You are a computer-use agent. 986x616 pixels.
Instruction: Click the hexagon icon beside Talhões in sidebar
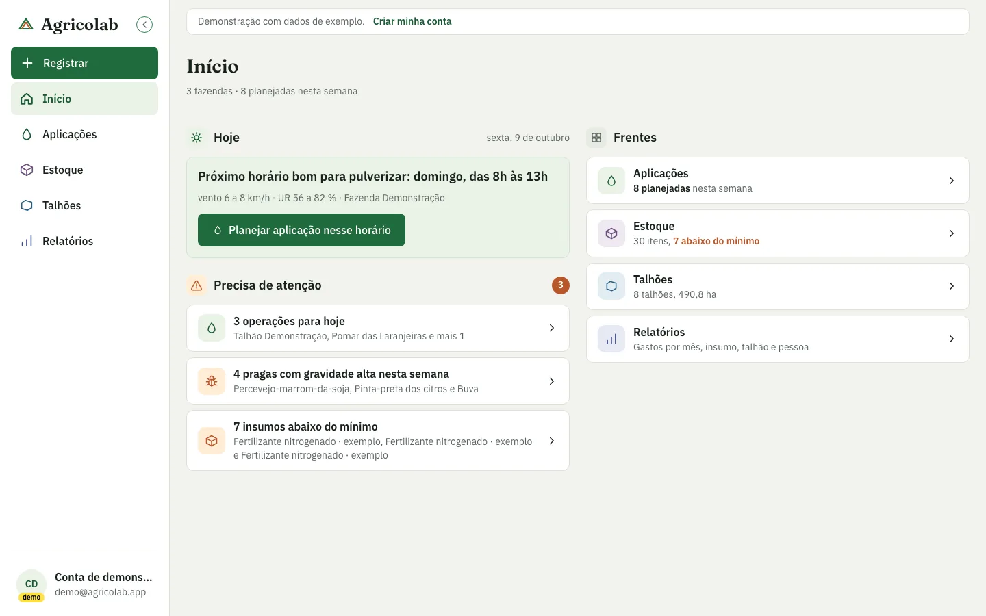(x=27, y=205)
